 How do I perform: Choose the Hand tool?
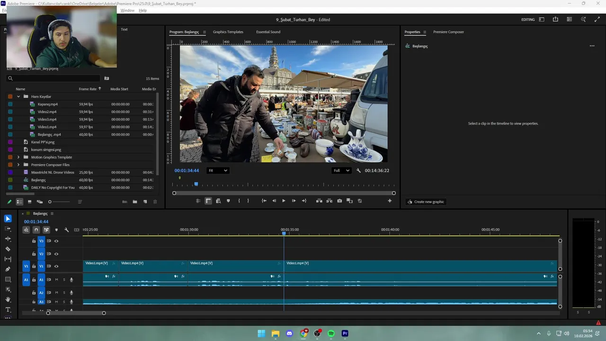[x=8, y=299]
